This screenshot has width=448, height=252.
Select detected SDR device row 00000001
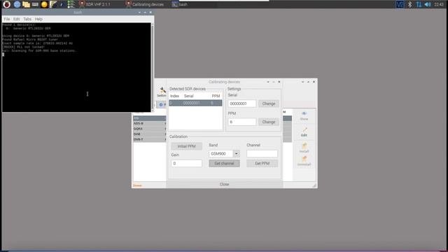coord(195,103)
